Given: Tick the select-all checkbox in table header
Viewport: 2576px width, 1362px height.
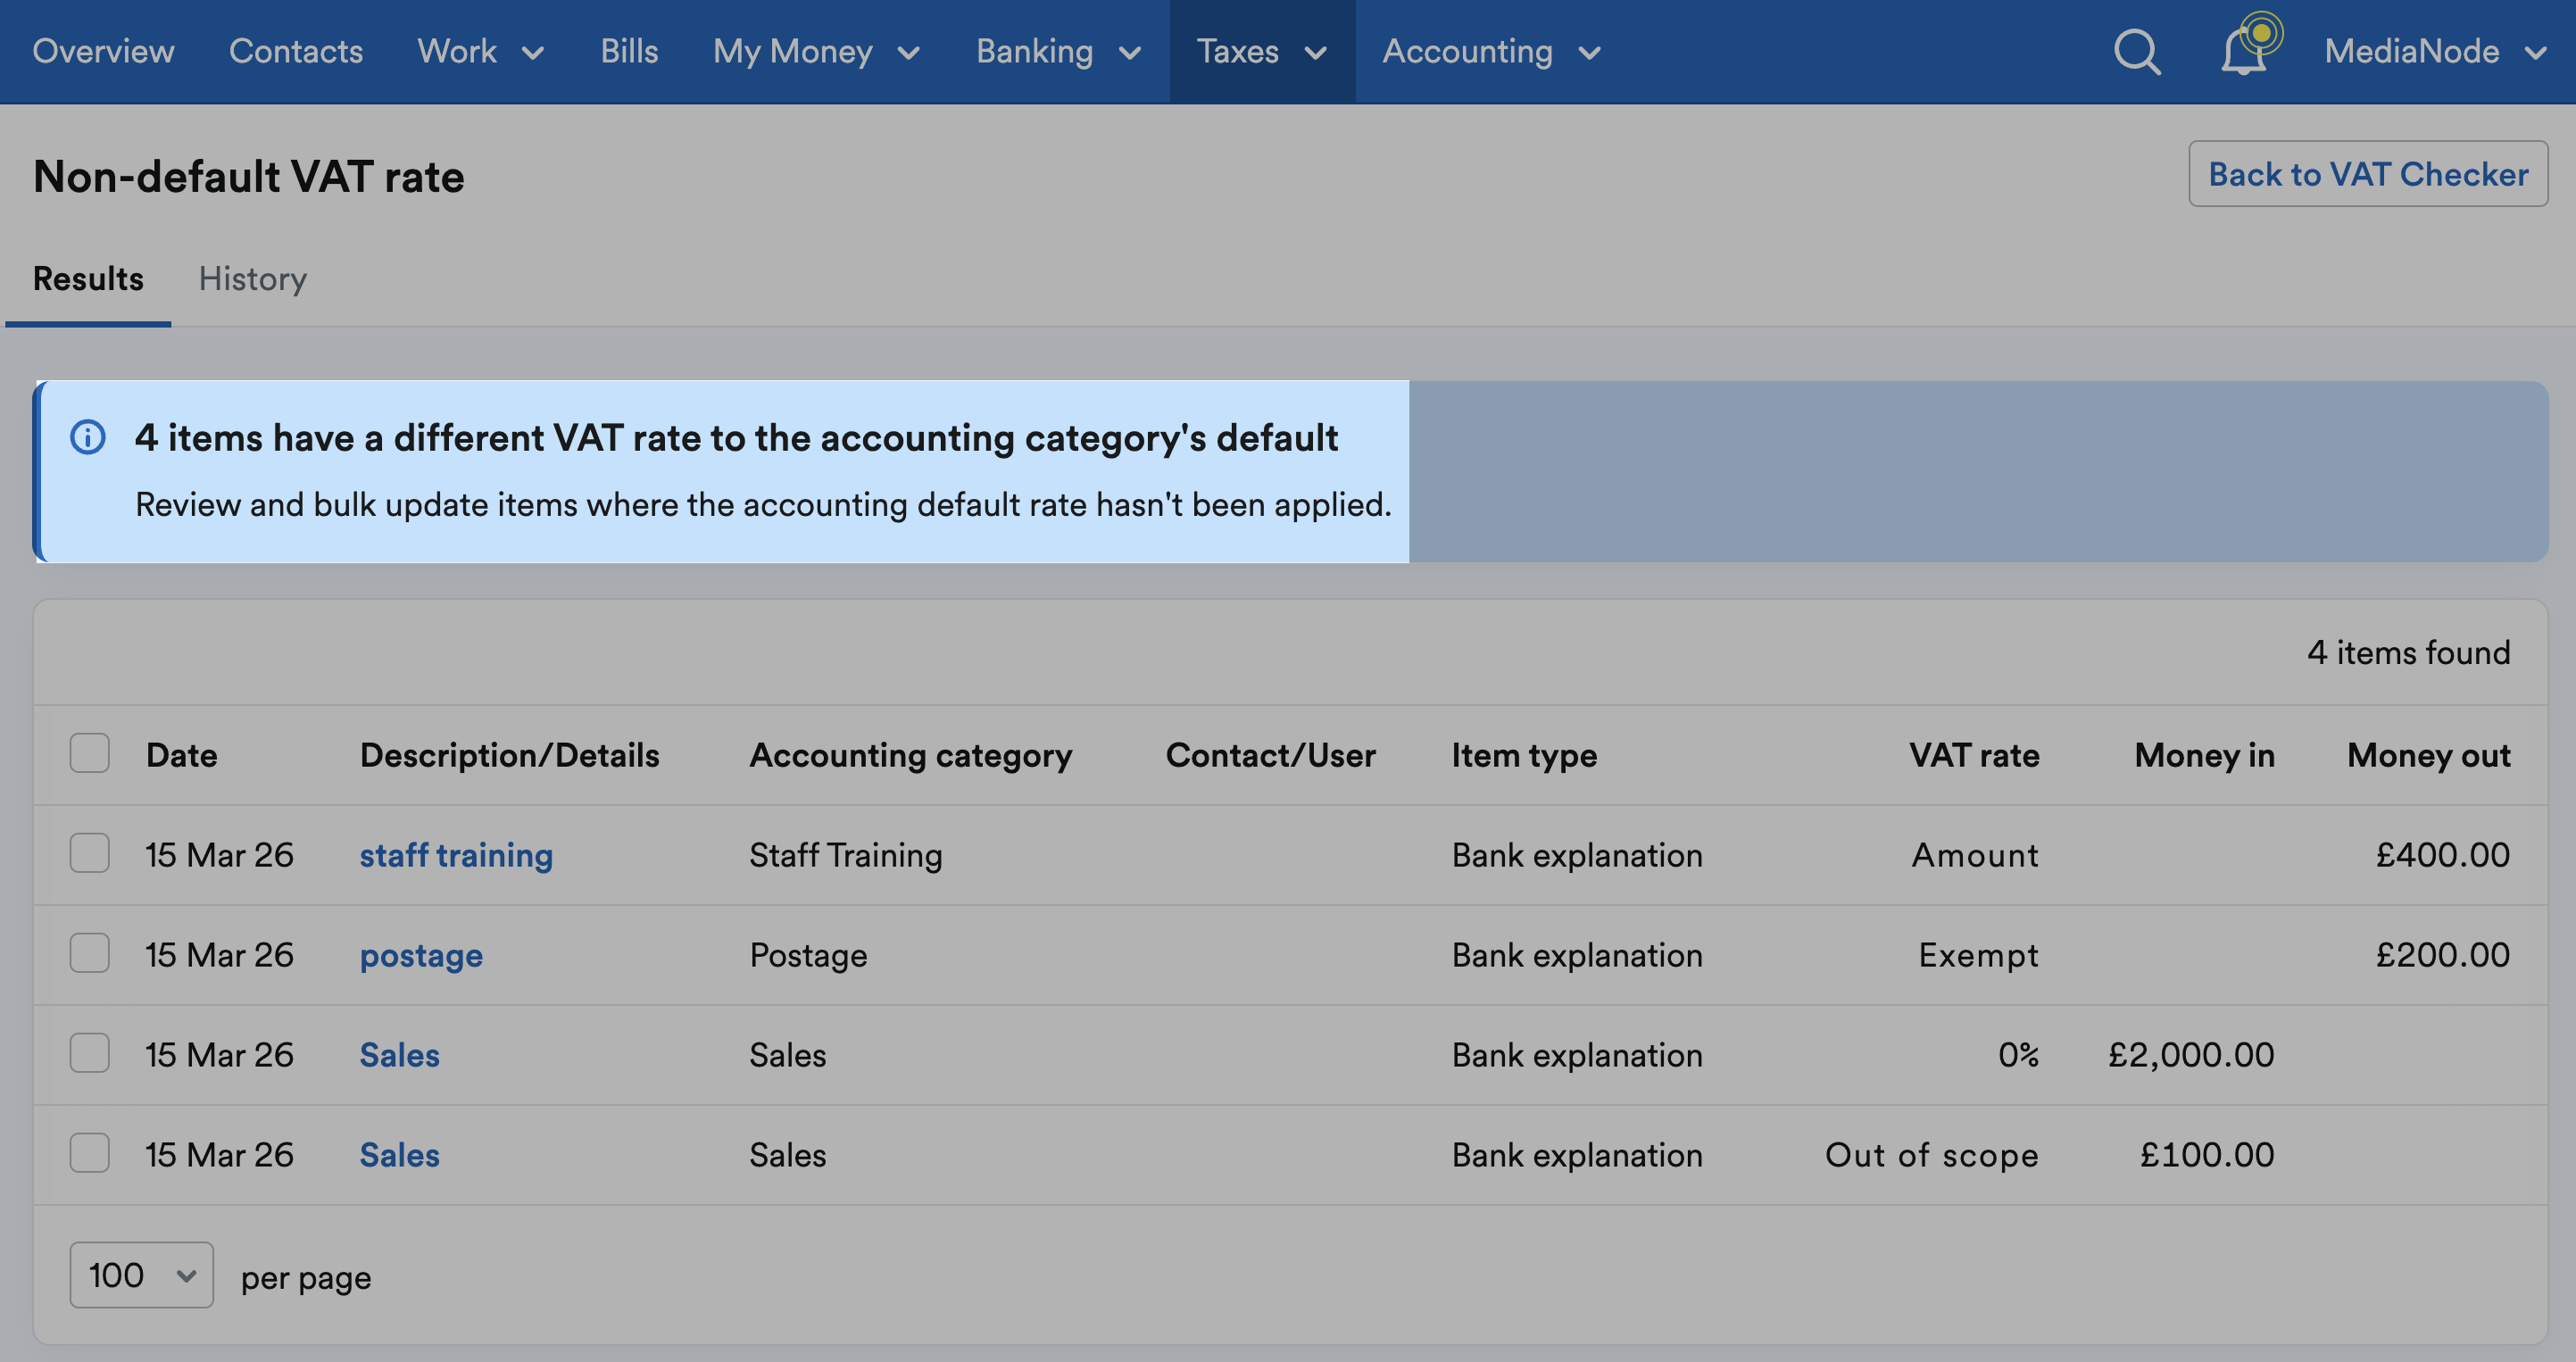Looking at the screenshot, I should click(89, 753).
